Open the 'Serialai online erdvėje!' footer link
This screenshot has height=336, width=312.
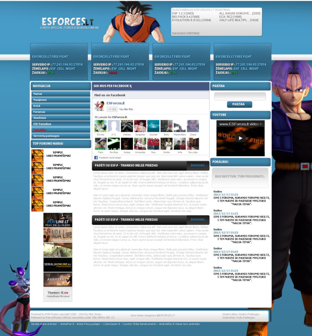pyautogui.click(x=44, y=324)
